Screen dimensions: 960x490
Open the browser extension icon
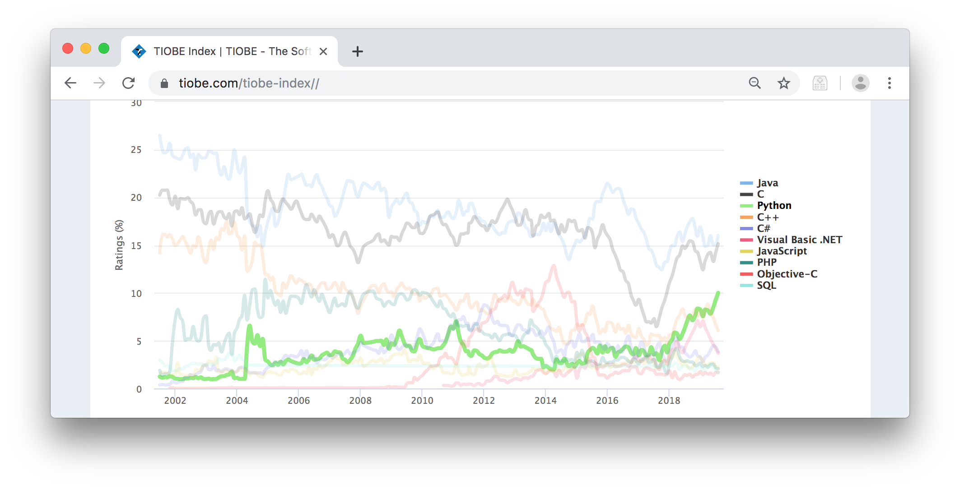click(x=820, y=83)
